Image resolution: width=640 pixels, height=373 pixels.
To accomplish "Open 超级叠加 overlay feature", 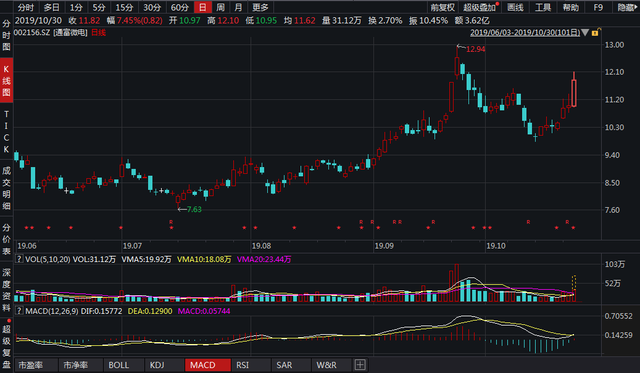I will (480, 7).
